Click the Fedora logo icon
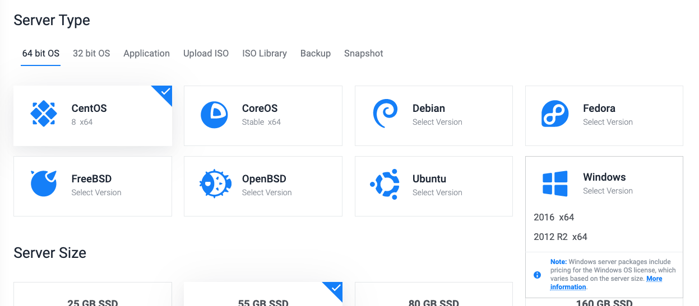This screenshot has height=306, width=699. pyautogui.click(x=555, y=115)
